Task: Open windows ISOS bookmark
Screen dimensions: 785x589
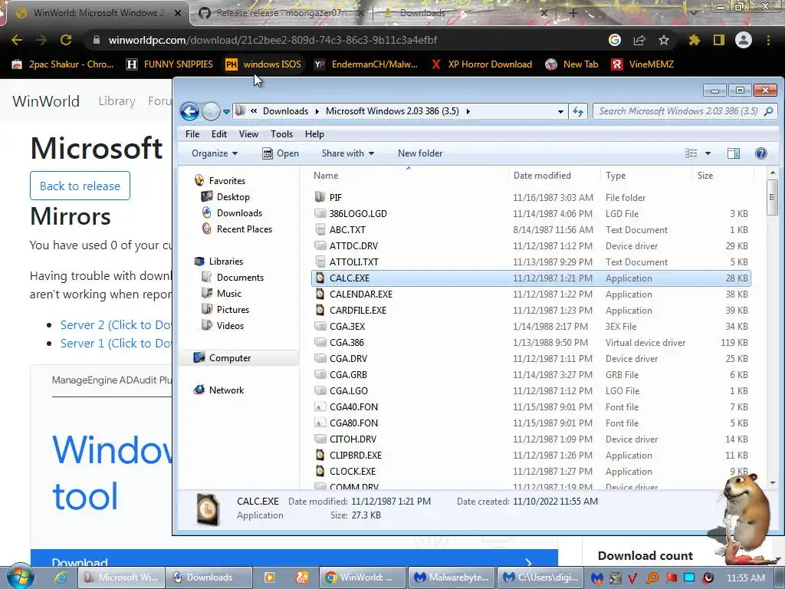Action: click(x=264, y=64)
